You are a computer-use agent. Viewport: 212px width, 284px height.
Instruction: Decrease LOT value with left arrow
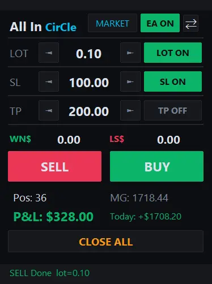click(x=49, y=53)
